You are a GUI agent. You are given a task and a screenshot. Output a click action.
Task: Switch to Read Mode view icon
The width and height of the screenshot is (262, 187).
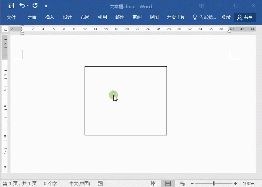coord(153,183)
